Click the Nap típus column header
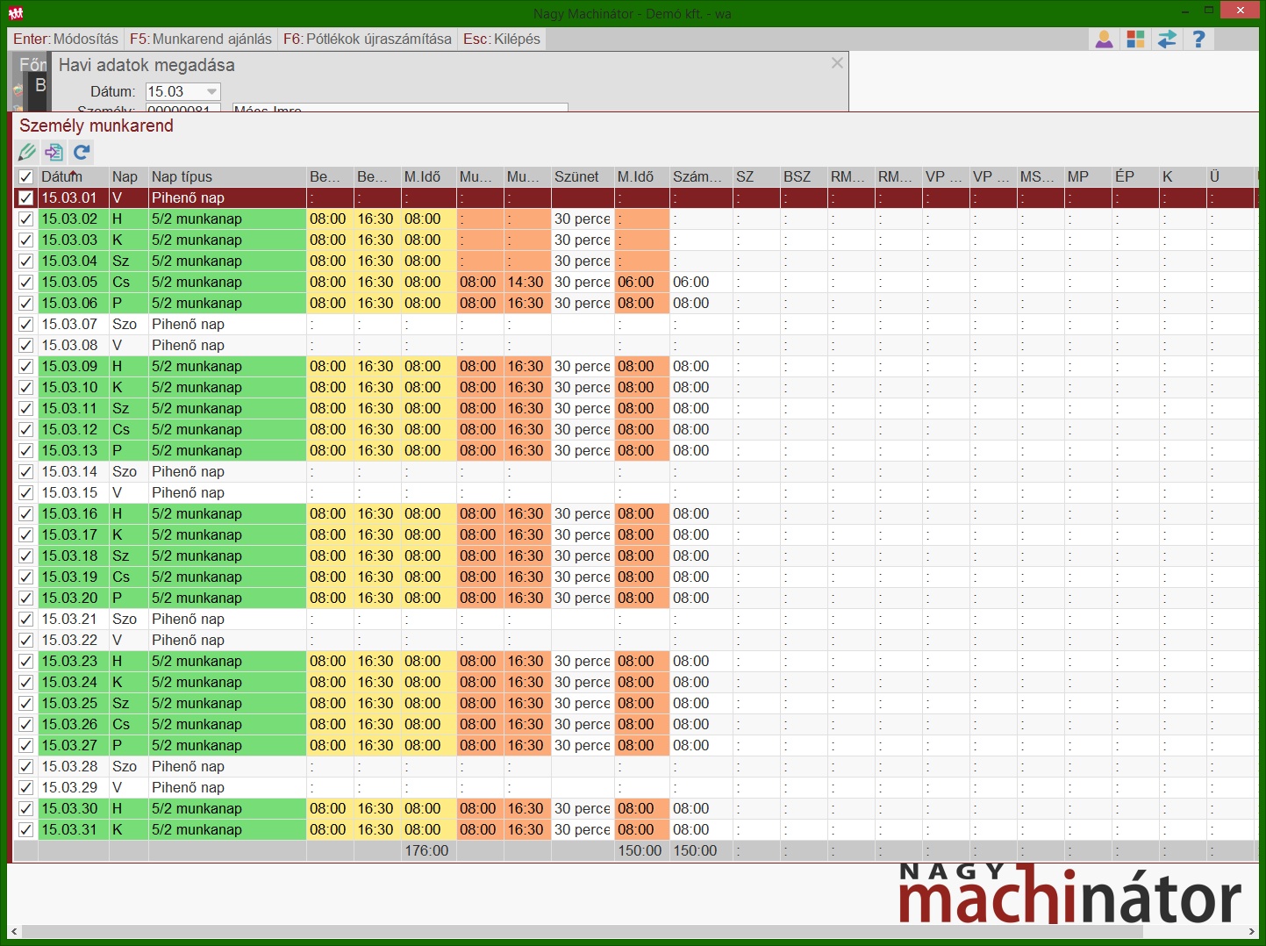This screenshot has width=1266, height=946. coord(227,176)
